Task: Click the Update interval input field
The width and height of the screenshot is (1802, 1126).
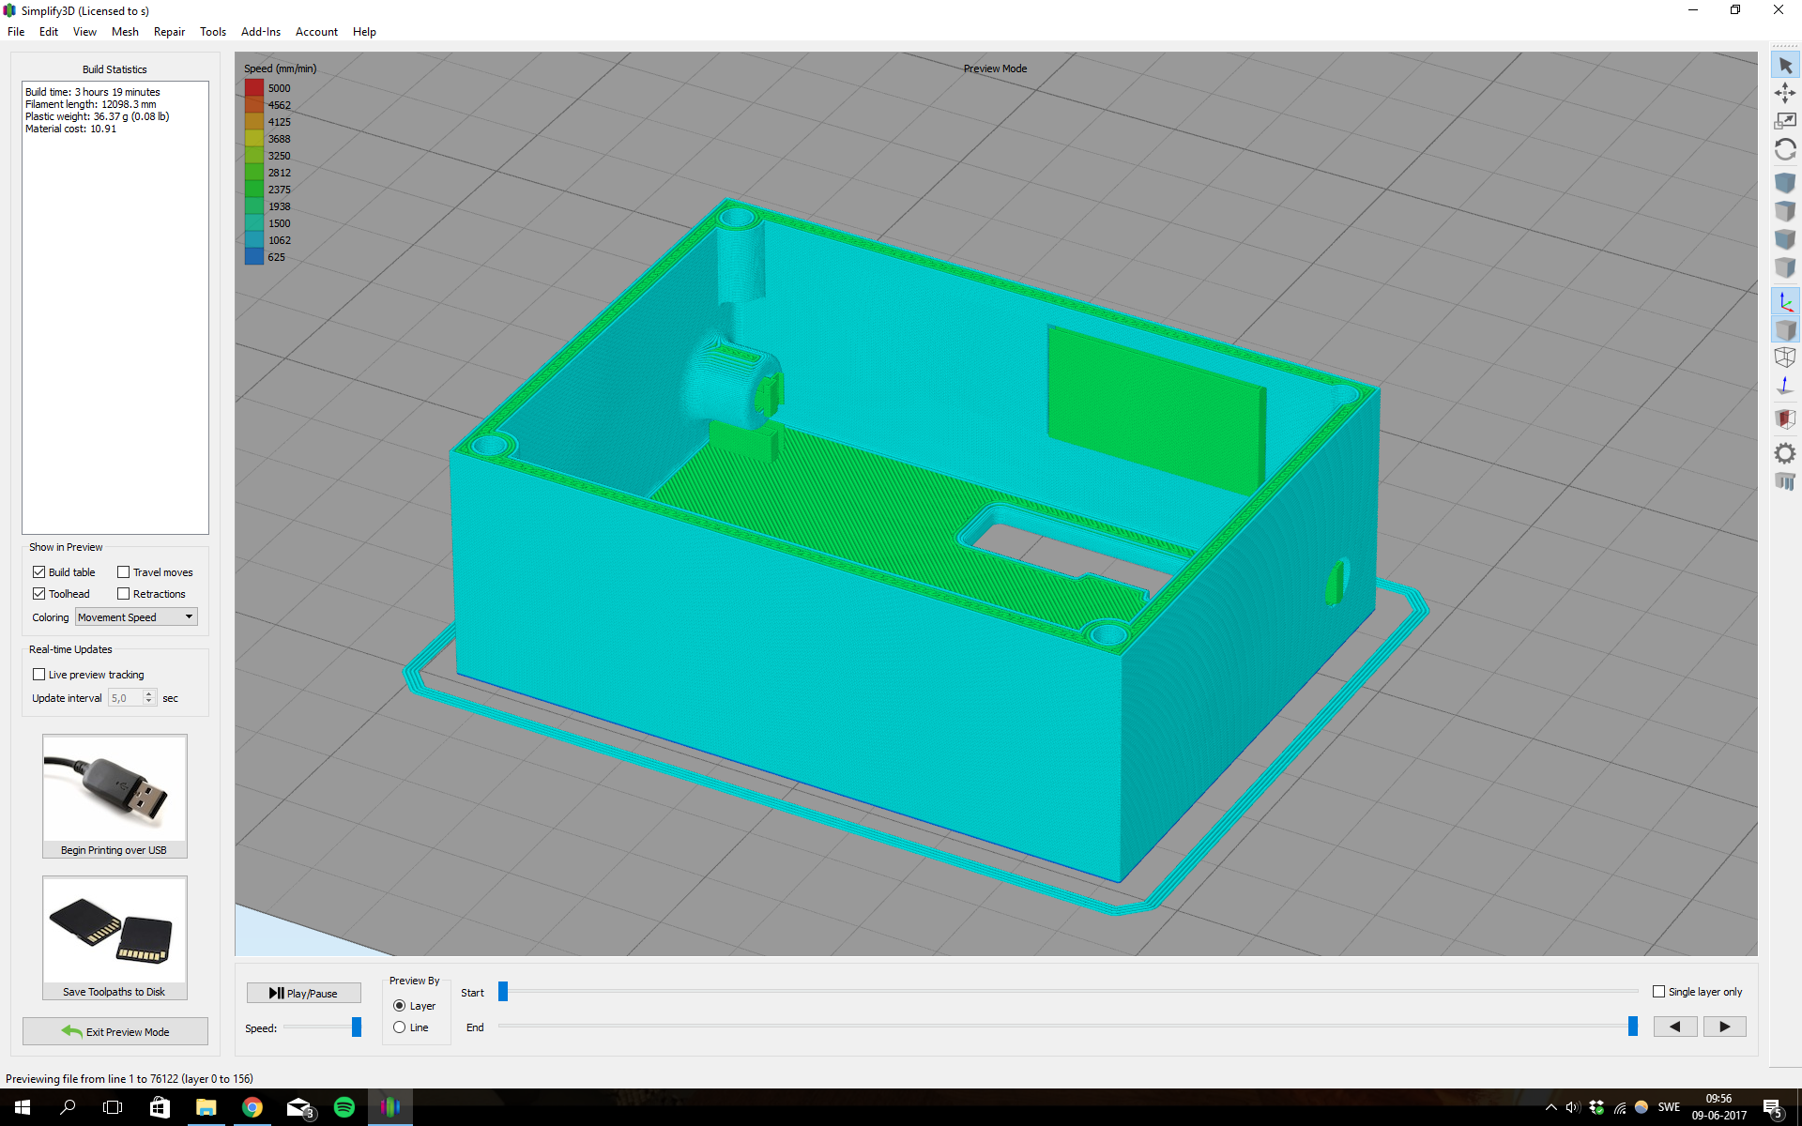Action: pyautogui.click(x=125, y=698)
